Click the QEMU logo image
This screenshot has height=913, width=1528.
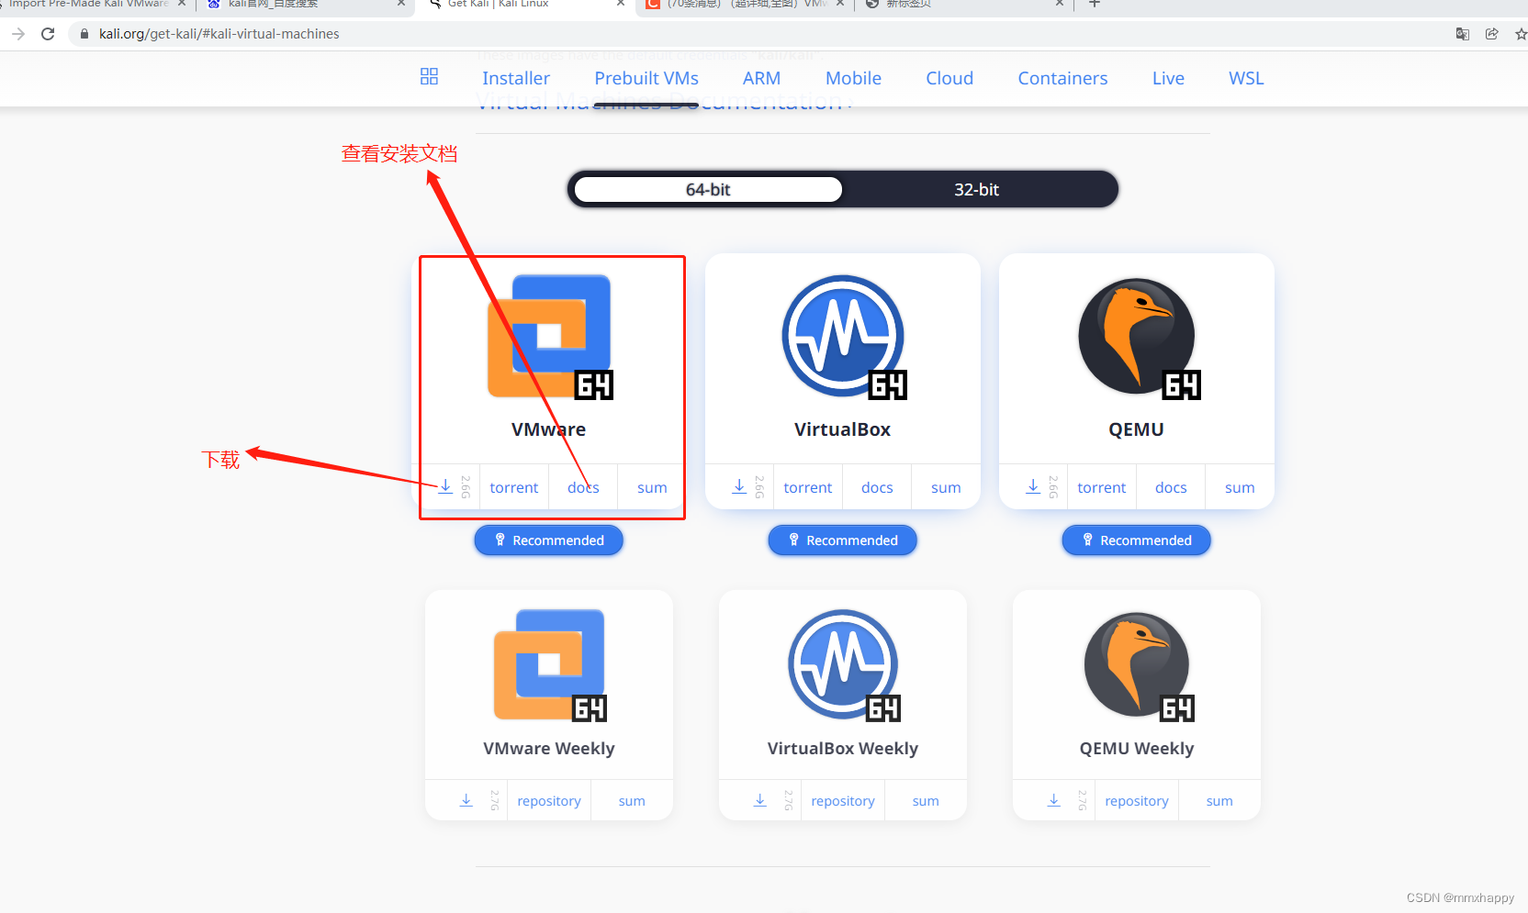click(x=1139, y=337)
